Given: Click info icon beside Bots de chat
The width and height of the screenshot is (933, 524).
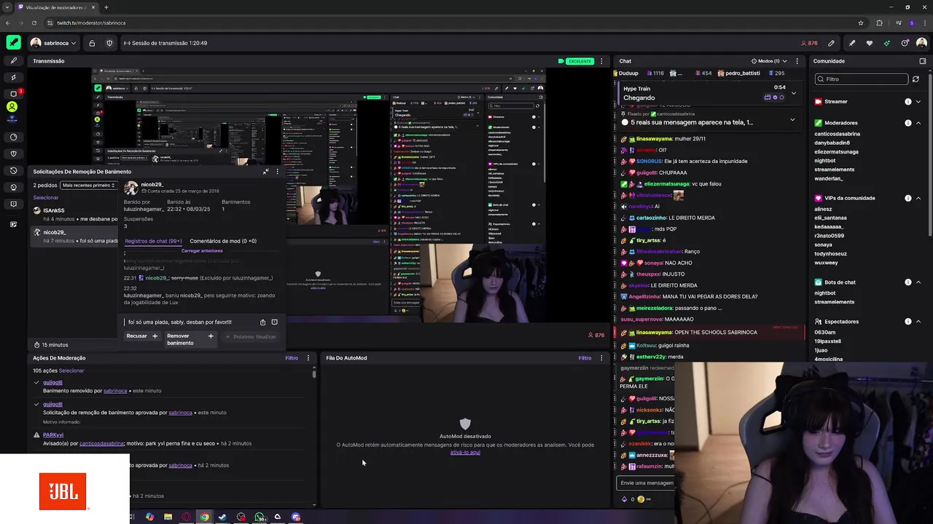Looking at the screenshot, I should click(908, 282).
